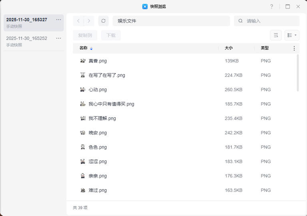Click the refresh icon beside the path bar
Image resolution: width=307 pixels, height=216 pixels.
(103, 21)
